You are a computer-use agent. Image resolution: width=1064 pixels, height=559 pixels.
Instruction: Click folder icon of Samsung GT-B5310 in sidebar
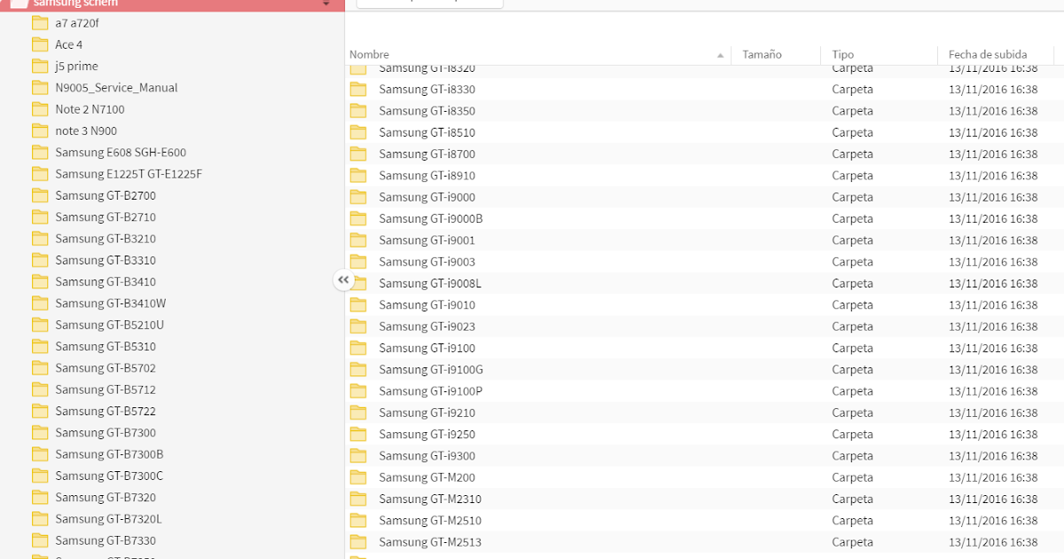tap(40, 346)
